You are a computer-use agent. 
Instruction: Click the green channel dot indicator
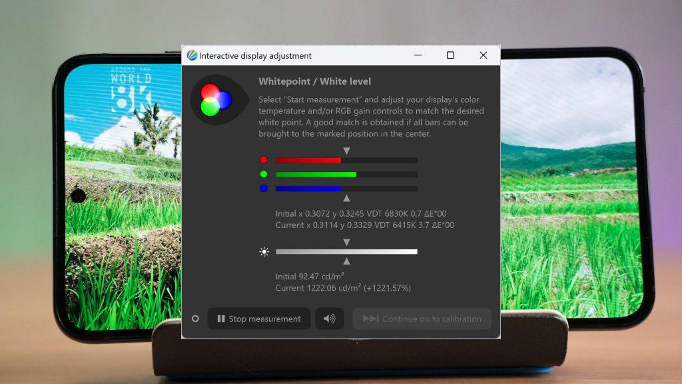click(264, 174)
